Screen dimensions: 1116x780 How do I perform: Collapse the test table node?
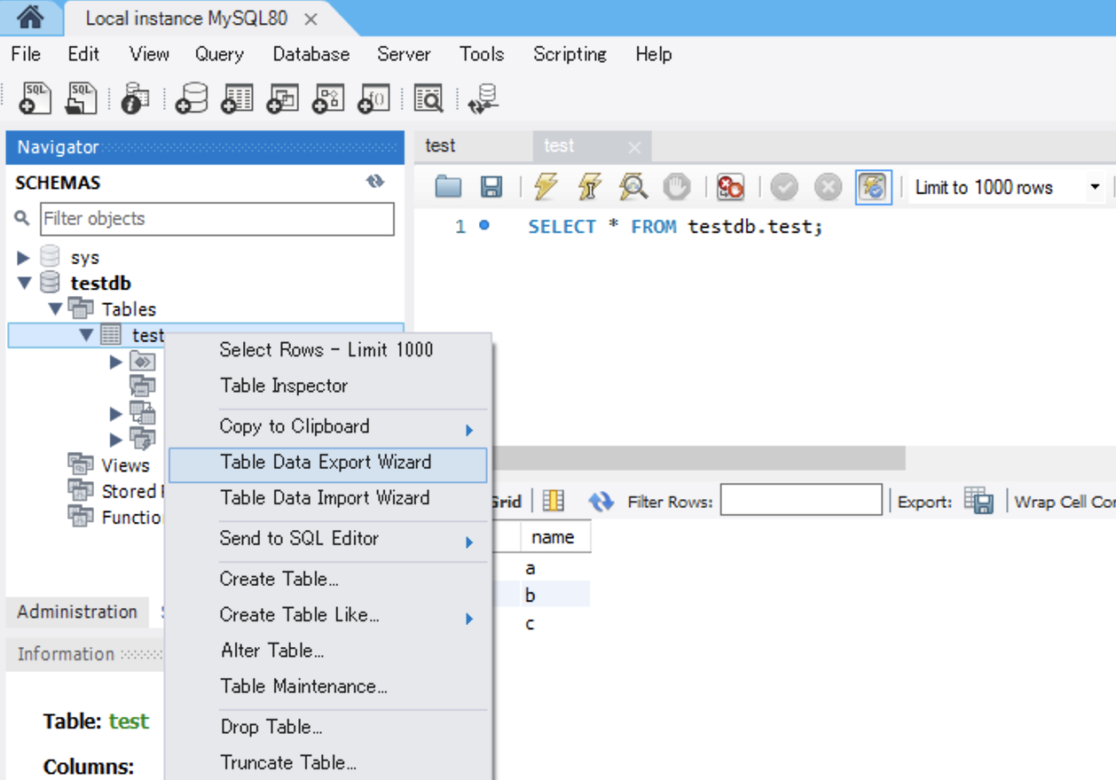86,335
